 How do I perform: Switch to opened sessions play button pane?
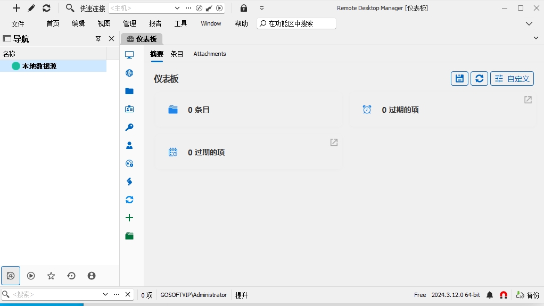pyautogui.click(x=31, y=276)
